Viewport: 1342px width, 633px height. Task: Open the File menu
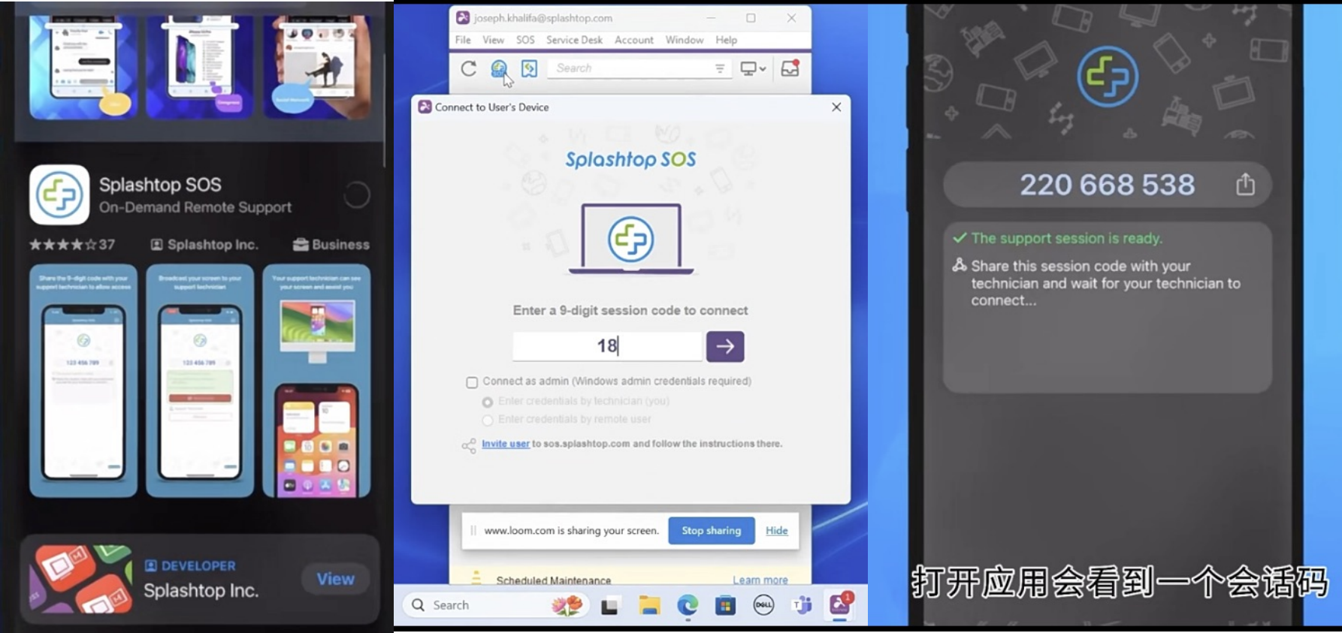pyautogui.click(x=463, y=40)
